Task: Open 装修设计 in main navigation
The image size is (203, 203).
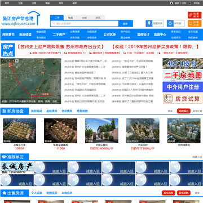Action: [x=143, y=34]
